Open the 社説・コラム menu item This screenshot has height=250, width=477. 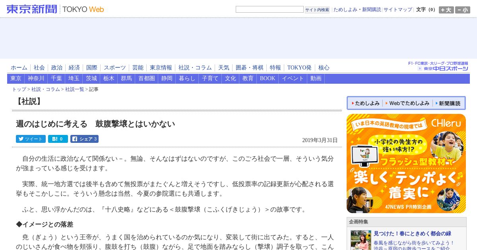(x=195, y=68)
